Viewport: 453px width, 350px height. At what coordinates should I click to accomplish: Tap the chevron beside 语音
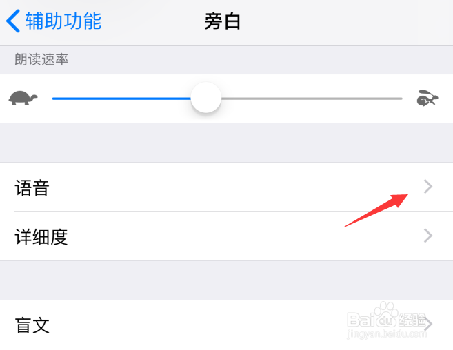(428, 187)
